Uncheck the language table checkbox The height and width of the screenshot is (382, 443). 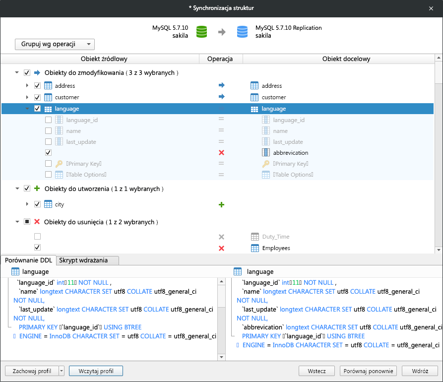coord(37,108)
